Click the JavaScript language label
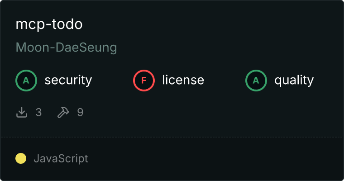 [61, 159]
